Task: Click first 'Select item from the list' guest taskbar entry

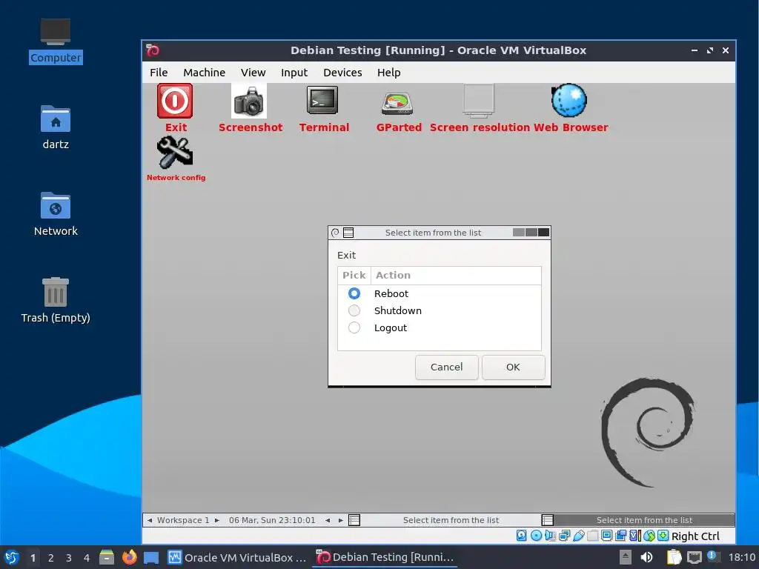Action: [443, 520]
